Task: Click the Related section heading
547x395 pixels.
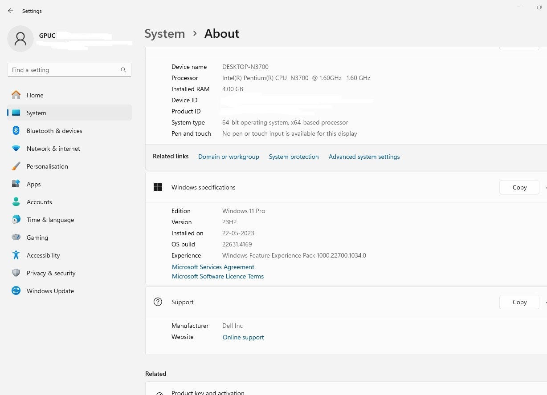Action: [x=156, y=374]
